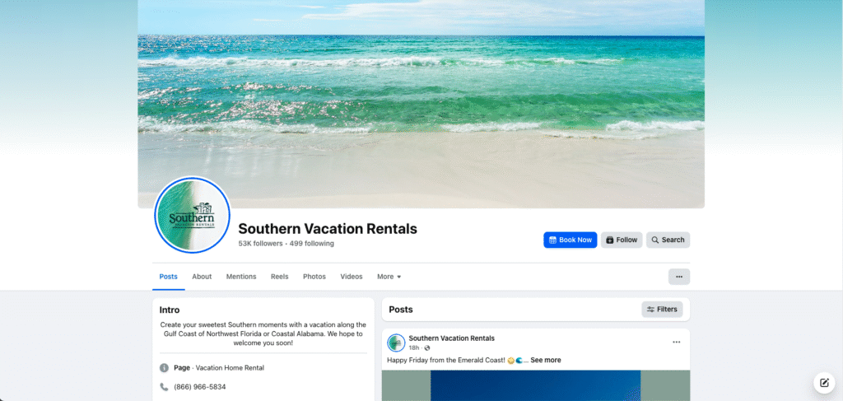Expand the More tab dropdown

[389, 277]
